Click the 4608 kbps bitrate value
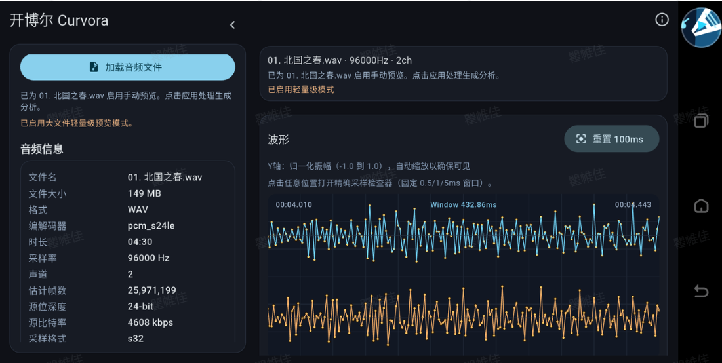Viewport: 722px width, 363px height. point(151,322)
